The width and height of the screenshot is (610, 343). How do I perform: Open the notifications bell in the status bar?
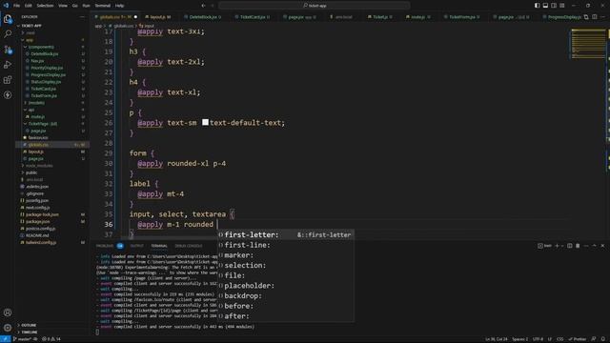(x=603, y=339)
